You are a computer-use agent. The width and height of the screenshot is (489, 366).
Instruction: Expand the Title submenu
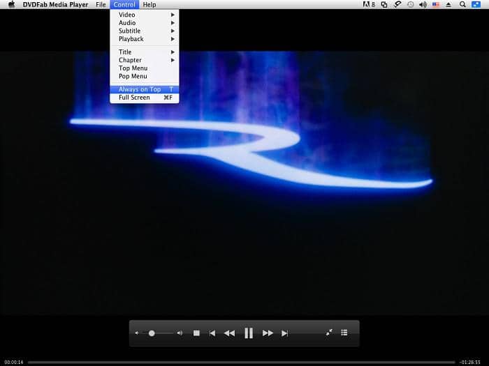pos(145,52)
